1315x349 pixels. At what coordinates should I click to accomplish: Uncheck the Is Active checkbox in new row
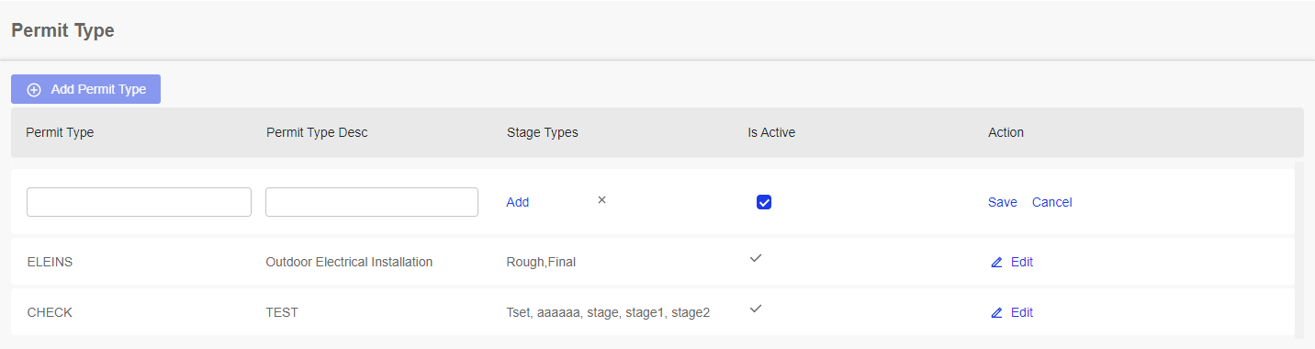[764, 202]
